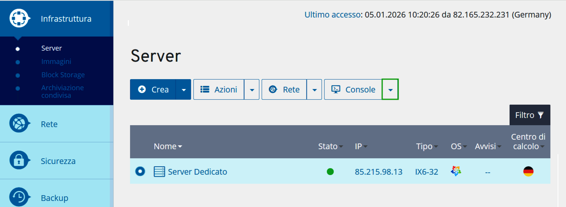The height and width of the screenshot is (207, 566).
Task: Click the Infrastruttura section icon
Action: [x=19, y=18]
